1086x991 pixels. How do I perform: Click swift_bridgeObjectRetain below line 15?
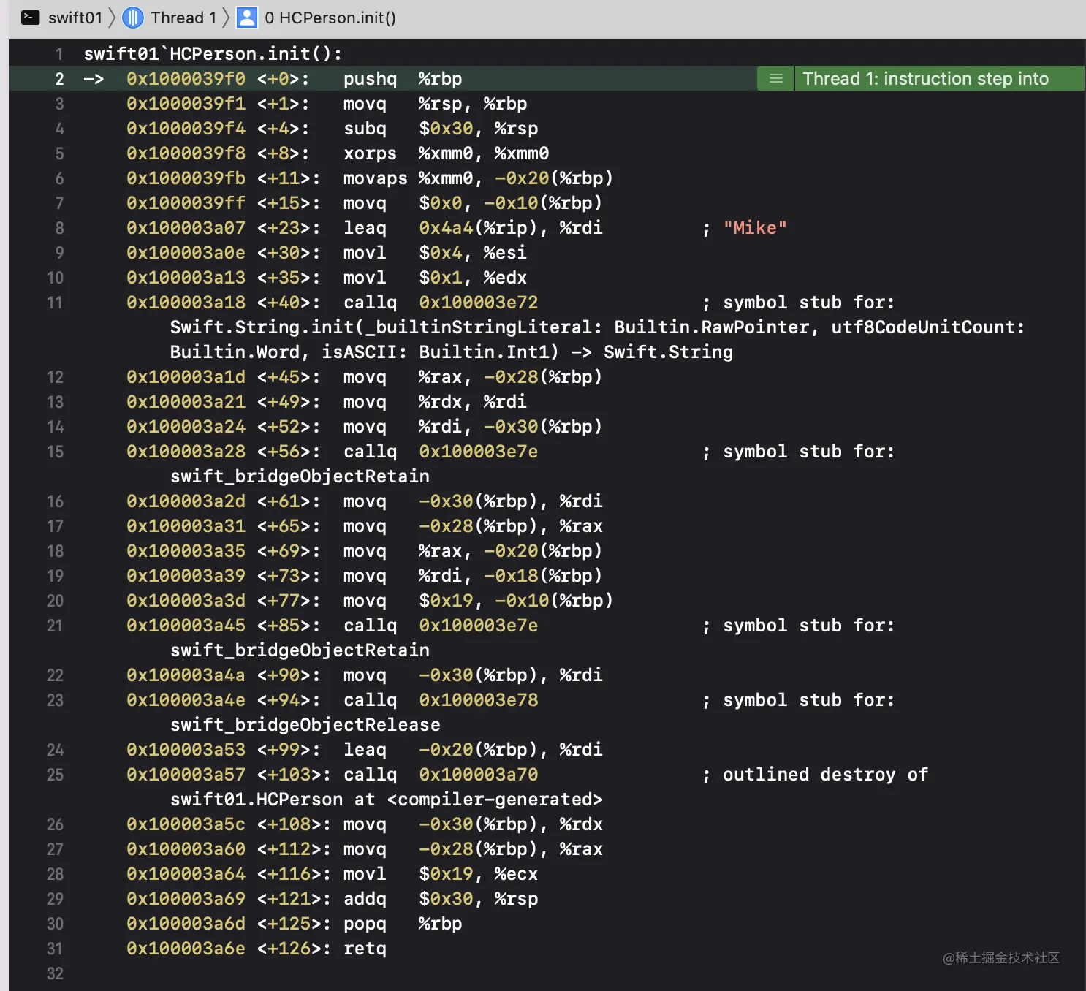pos(300,476)
